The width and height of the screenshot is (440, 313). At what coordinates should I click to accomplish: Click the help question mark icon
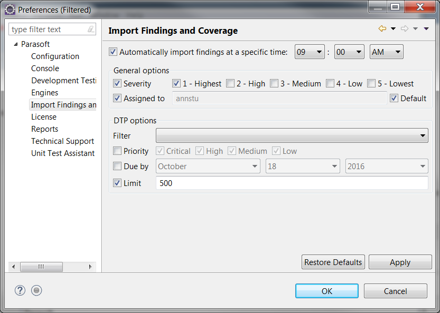(20, 290)
